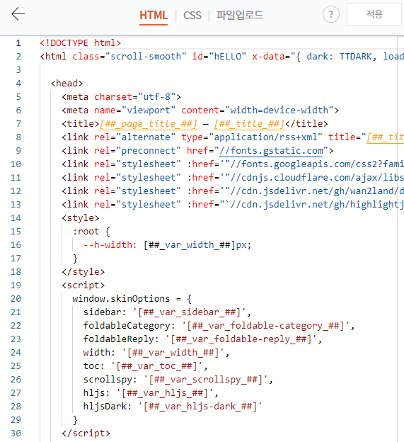The height and width of the screenshot is (442, 404).
Task: Click line number 1 in gutter
Action: 18,43
